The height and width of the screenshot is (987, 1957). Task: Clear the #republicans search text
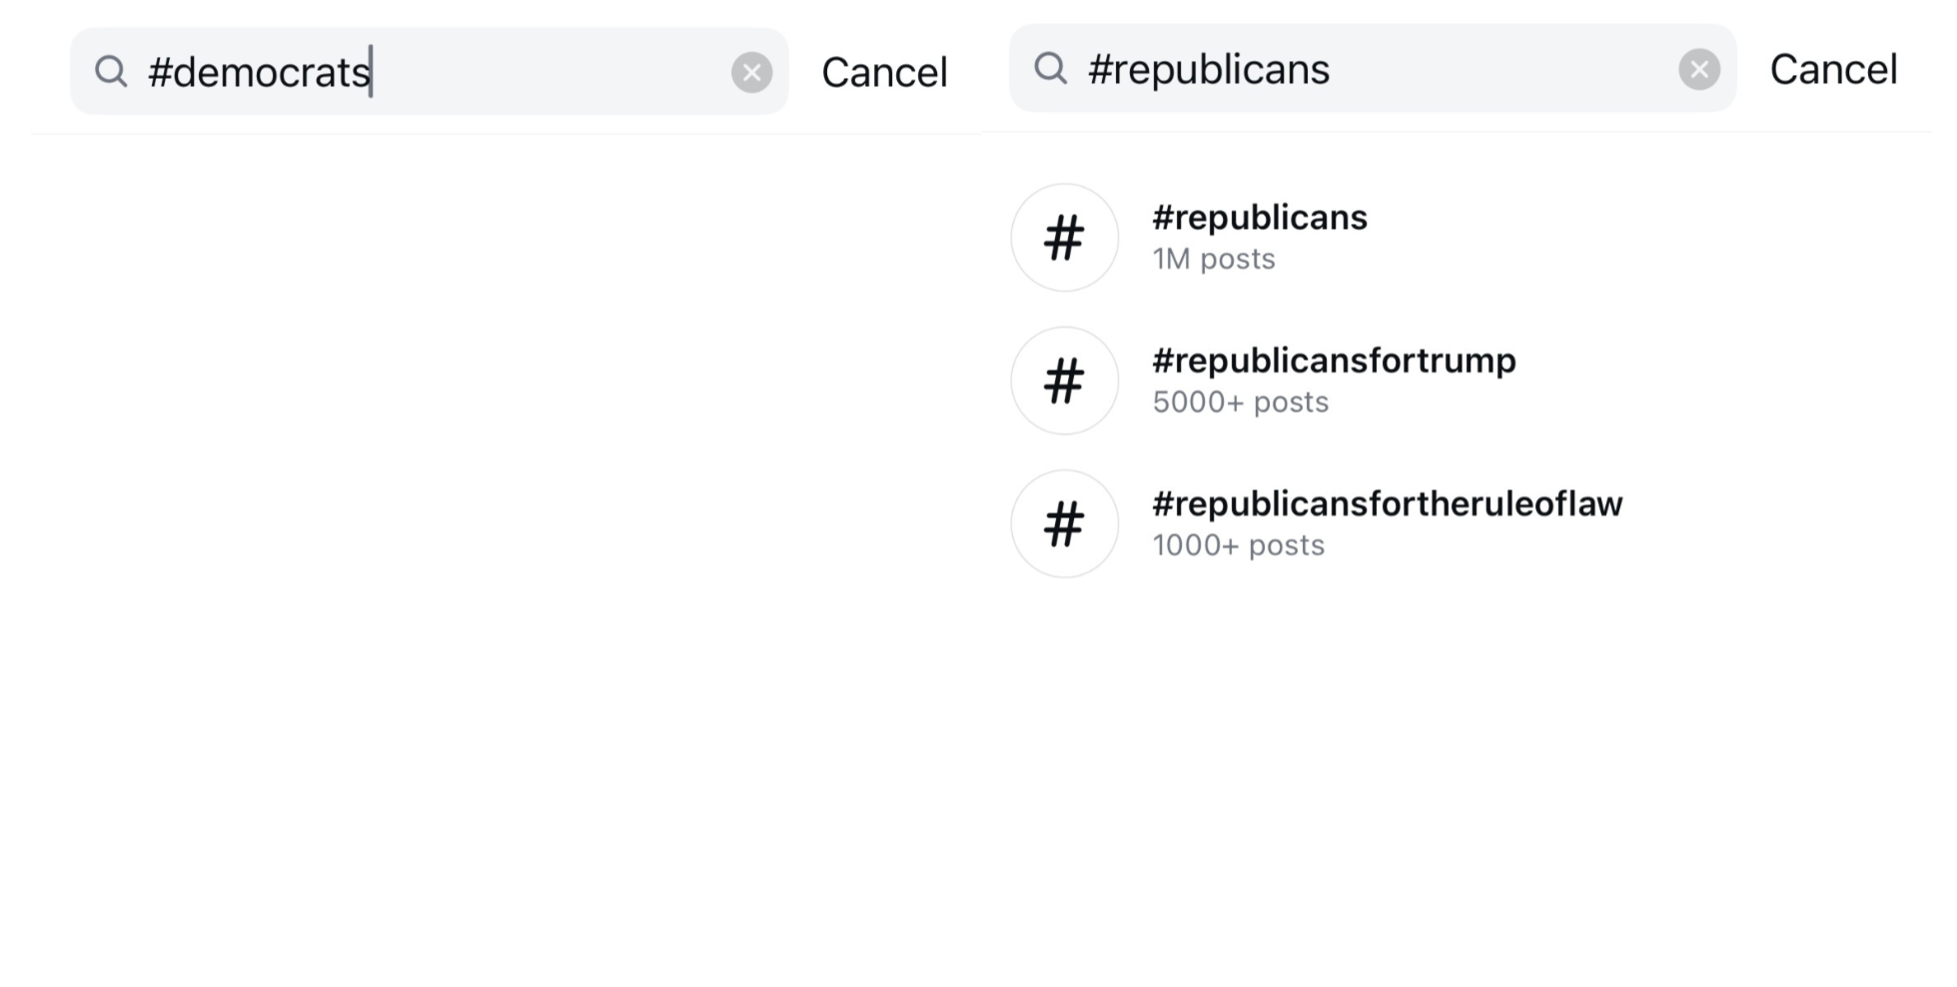click(x=1698, y=69)
